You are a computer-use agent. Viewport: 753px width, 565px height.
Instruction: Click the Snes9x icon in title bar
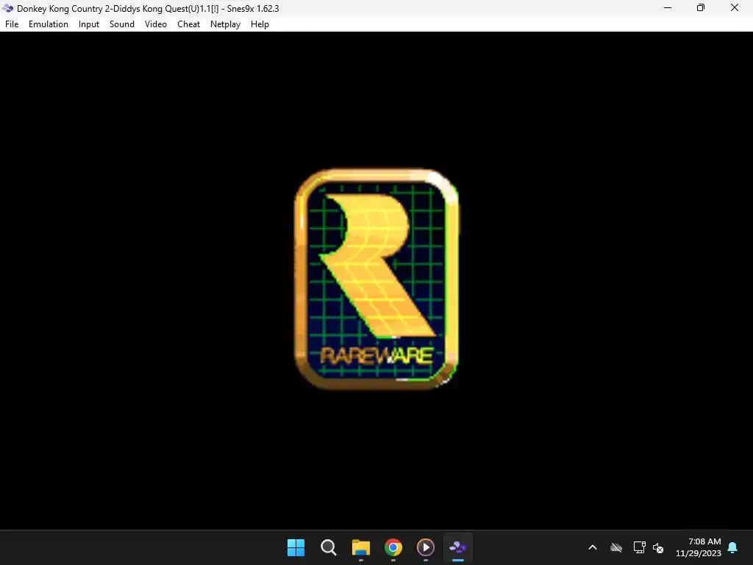[7, 8]
